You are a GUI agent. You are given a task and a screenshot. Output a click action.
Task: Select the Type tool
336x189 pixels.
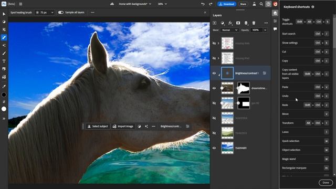point(4,61)
